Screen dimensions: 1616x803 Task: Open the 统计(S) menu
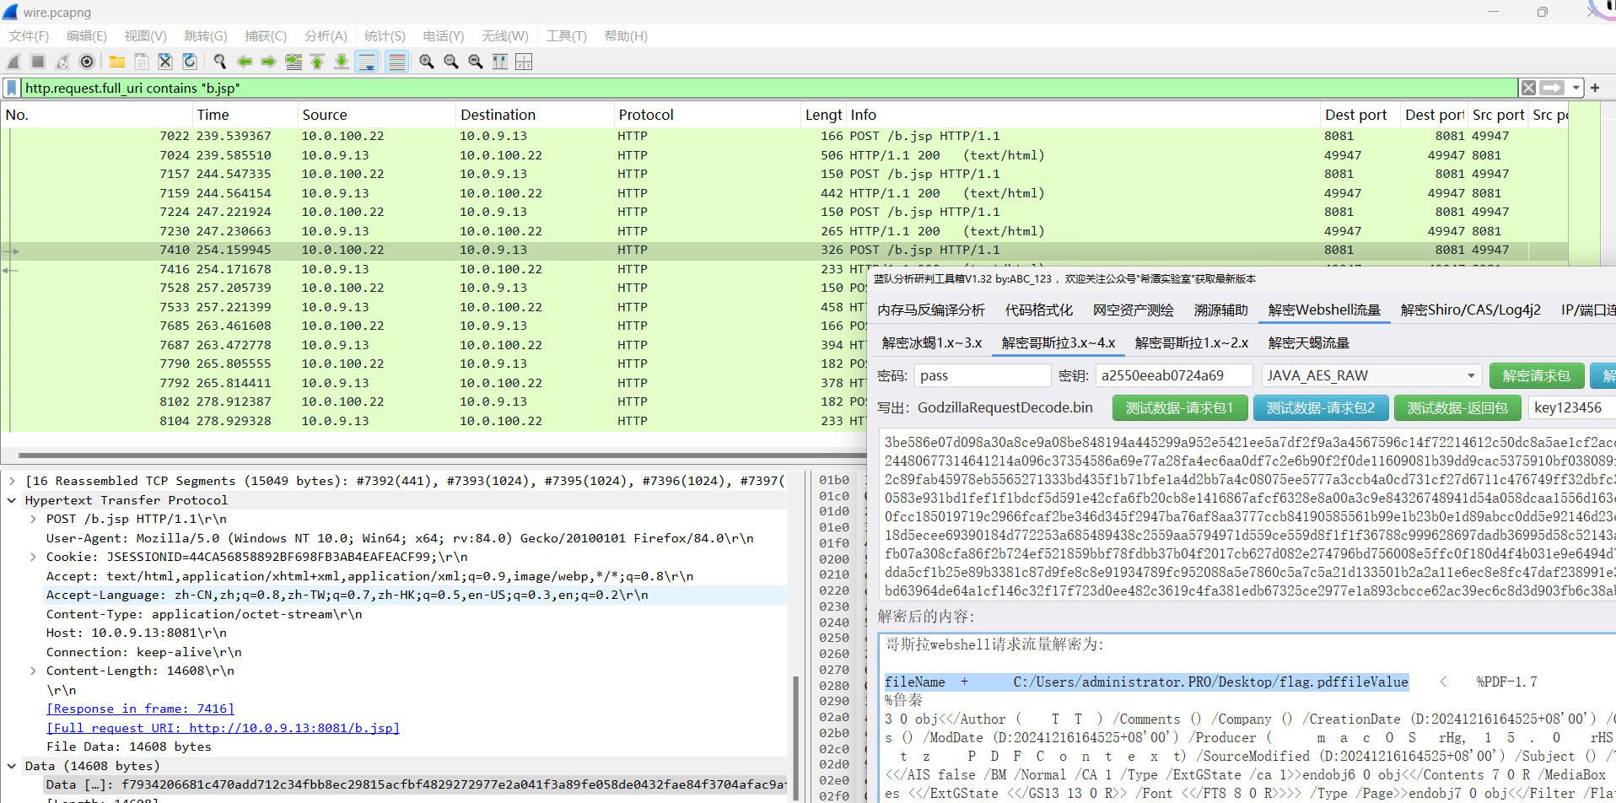click(x=385, y=36)
